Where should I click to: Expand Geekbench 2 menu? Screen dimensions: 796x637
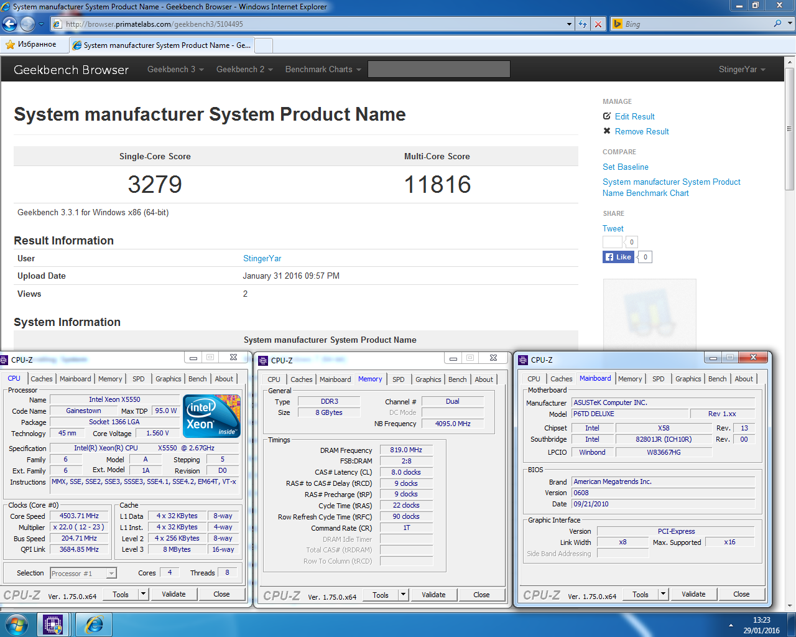[x=244, y=70]
